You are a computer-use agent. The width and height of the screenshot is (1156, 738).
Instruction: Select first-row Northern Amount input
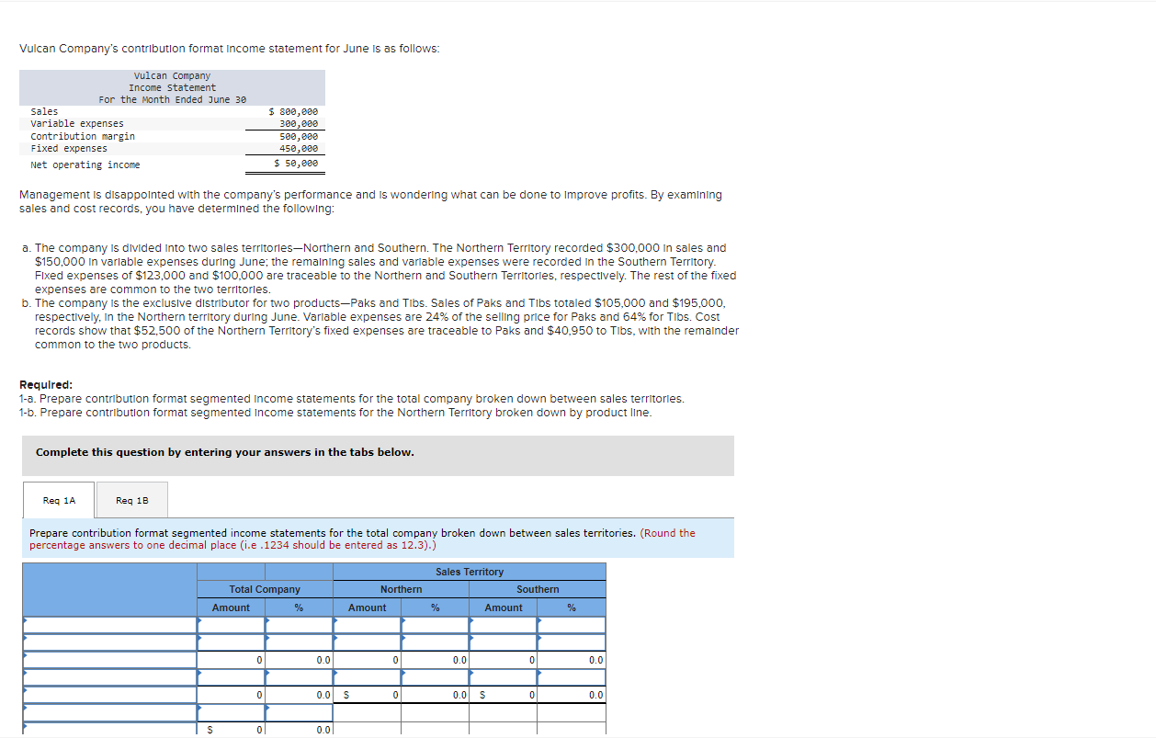pyautogui.click(x=368, y=625)
